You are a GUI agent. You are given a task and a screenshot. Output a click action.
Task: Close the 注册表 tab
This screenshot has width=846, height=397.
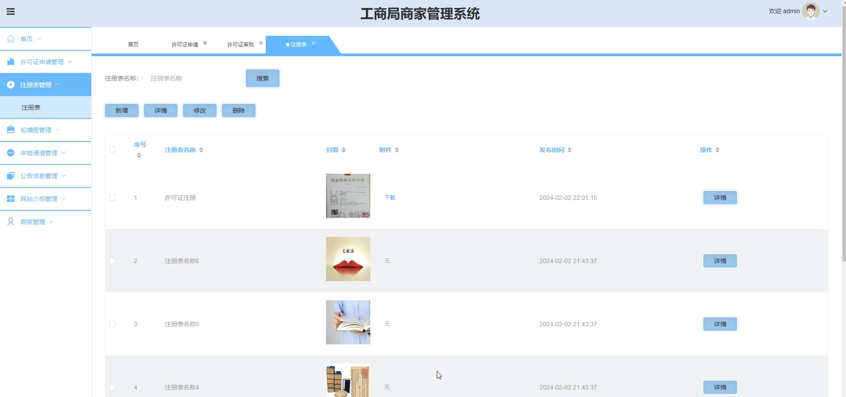[x=314, y=43]
